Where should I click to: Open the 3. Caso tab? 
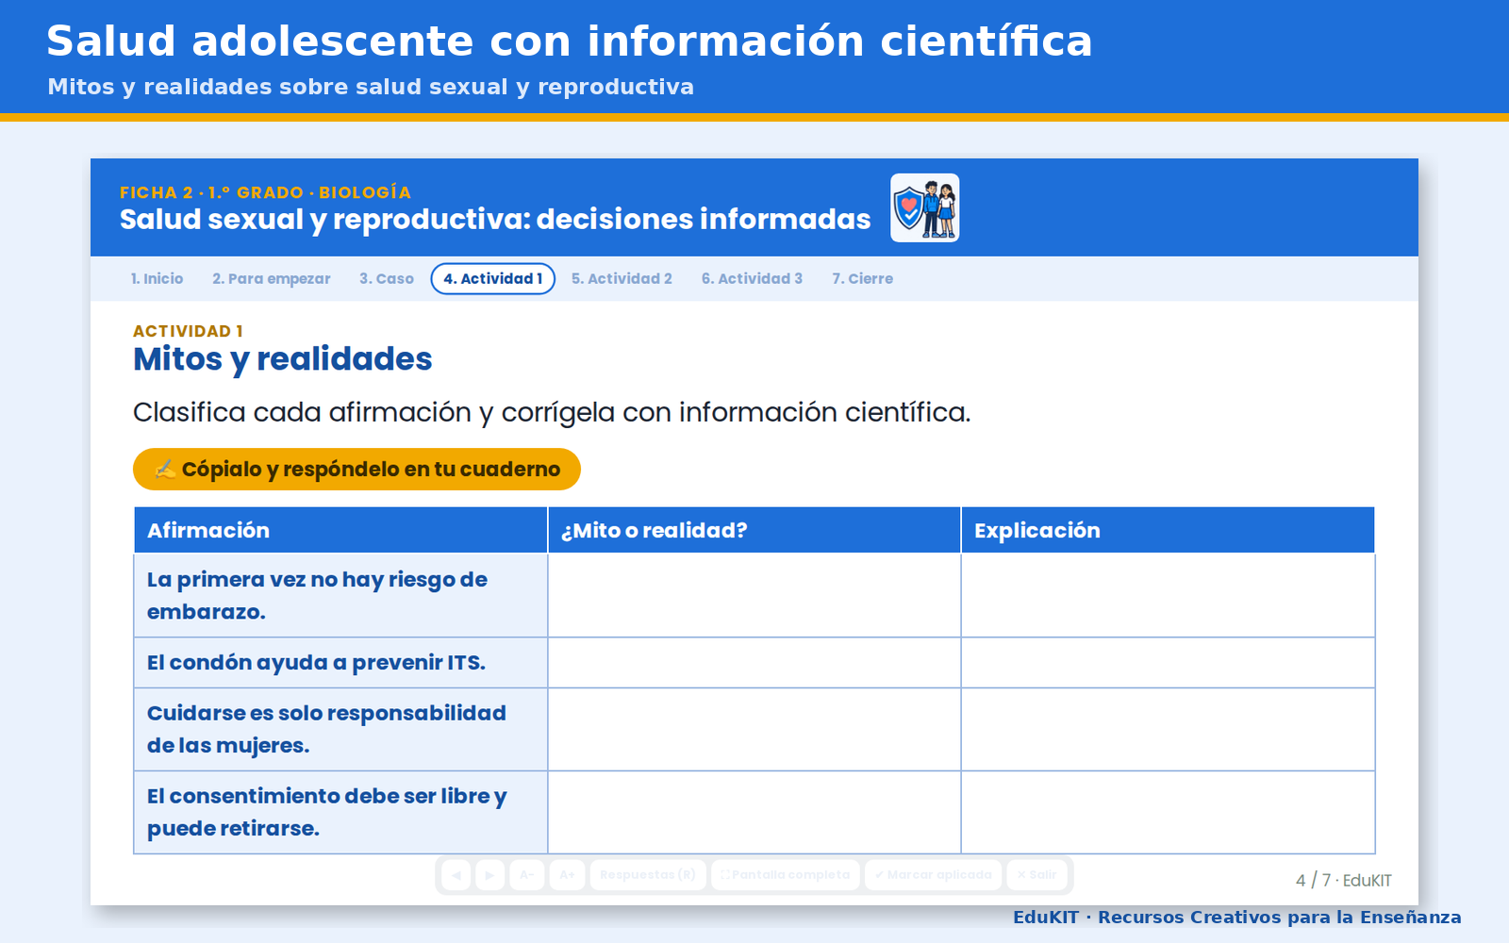coord(387,279)
